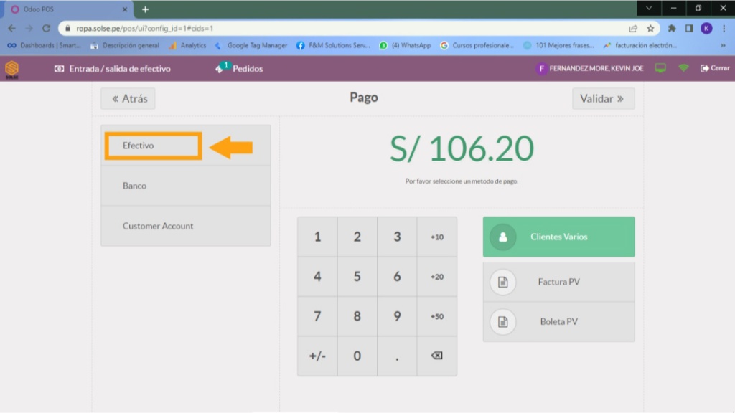Image resolution: width=735 pixels, height=413 pixels.
Task: Click the backspace icon on the numpad
Action: (436, 356)
